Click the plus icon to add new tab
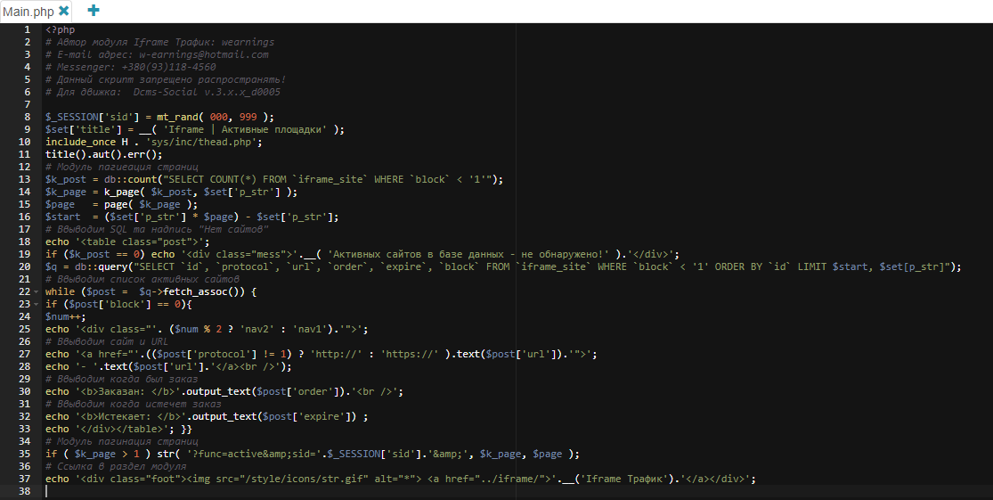 tap(94, 11)
